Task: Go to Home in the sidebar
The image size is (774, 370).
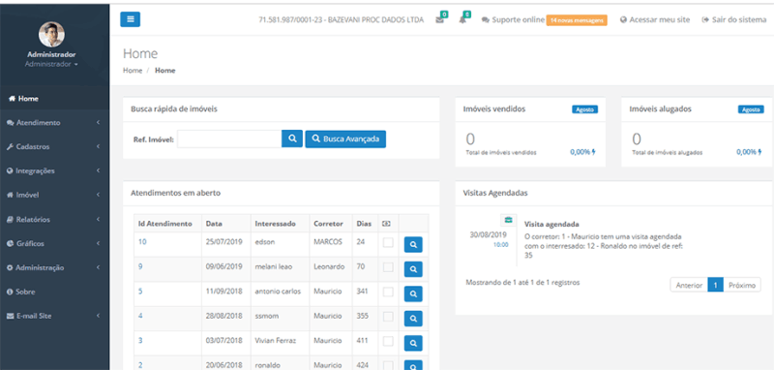Action: [54, 98]
